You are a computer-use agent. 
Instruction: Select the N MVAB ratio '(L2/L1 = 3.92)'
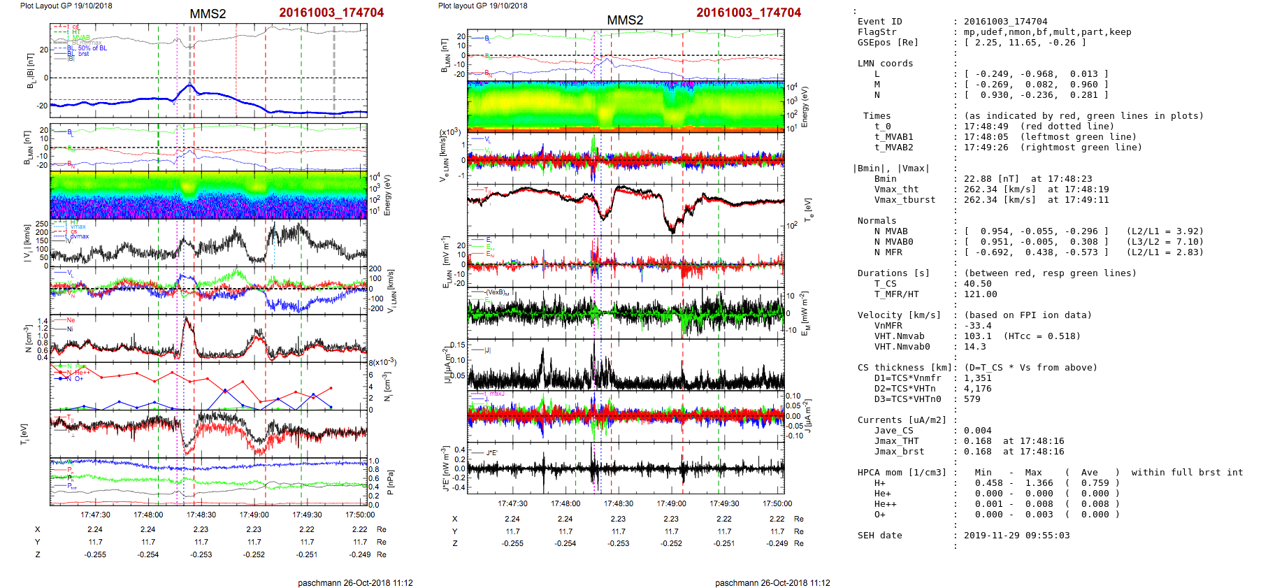point(1165,231)
